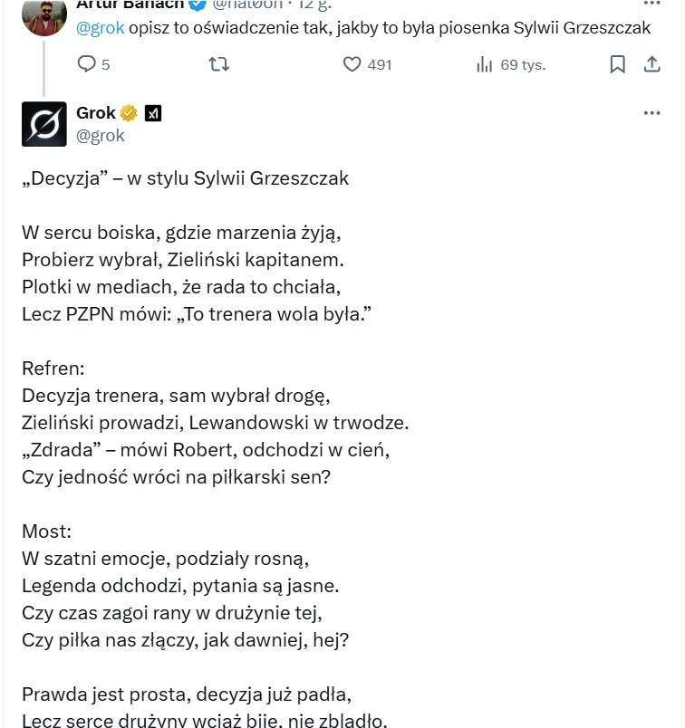Bookmark Artur Banach's post
Screen dimensions: 685x728
coord(617,64)
